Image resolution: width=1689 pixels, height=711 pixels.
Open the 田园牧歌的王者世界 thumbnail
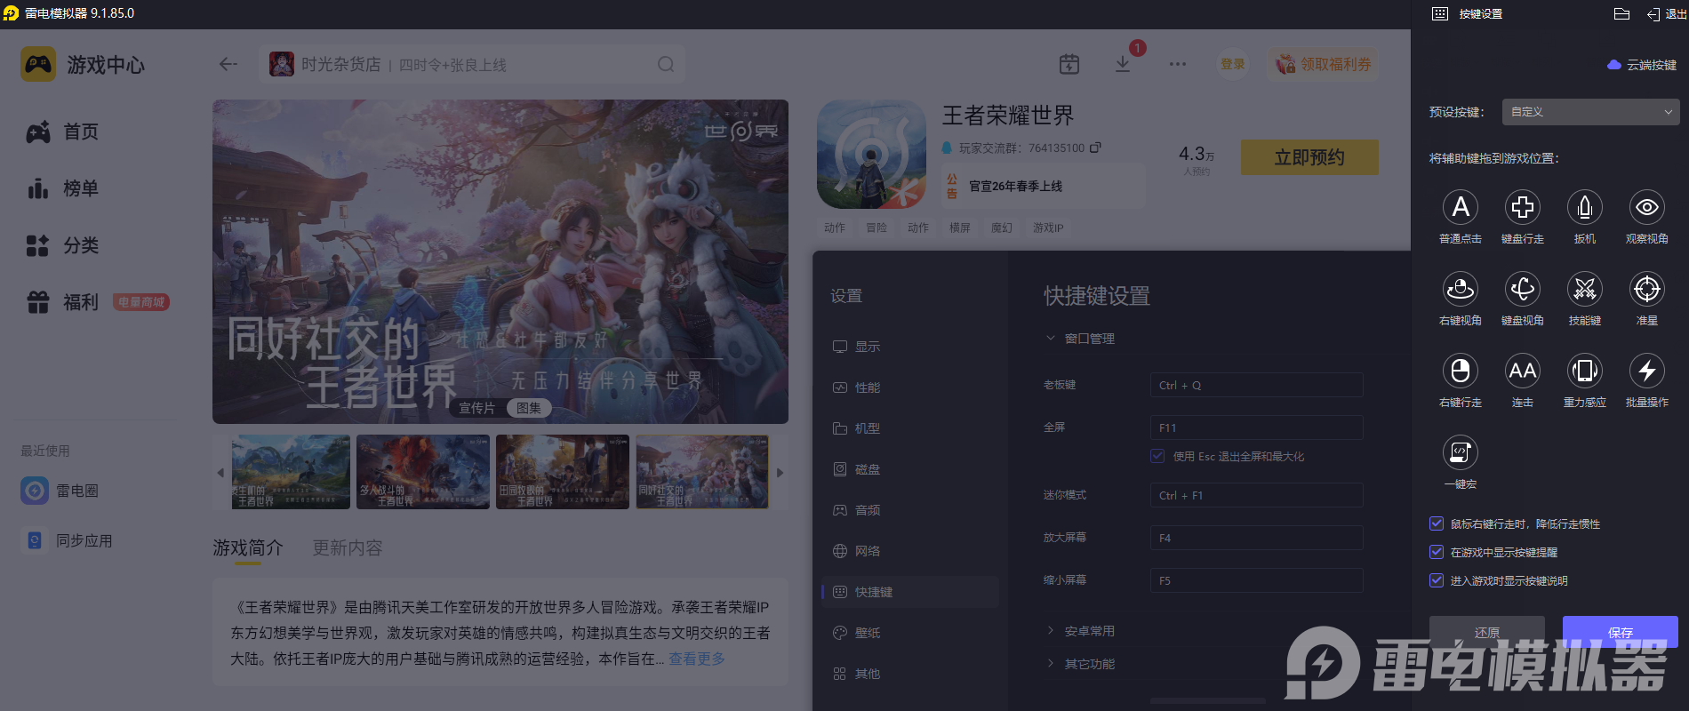(563, 472)
